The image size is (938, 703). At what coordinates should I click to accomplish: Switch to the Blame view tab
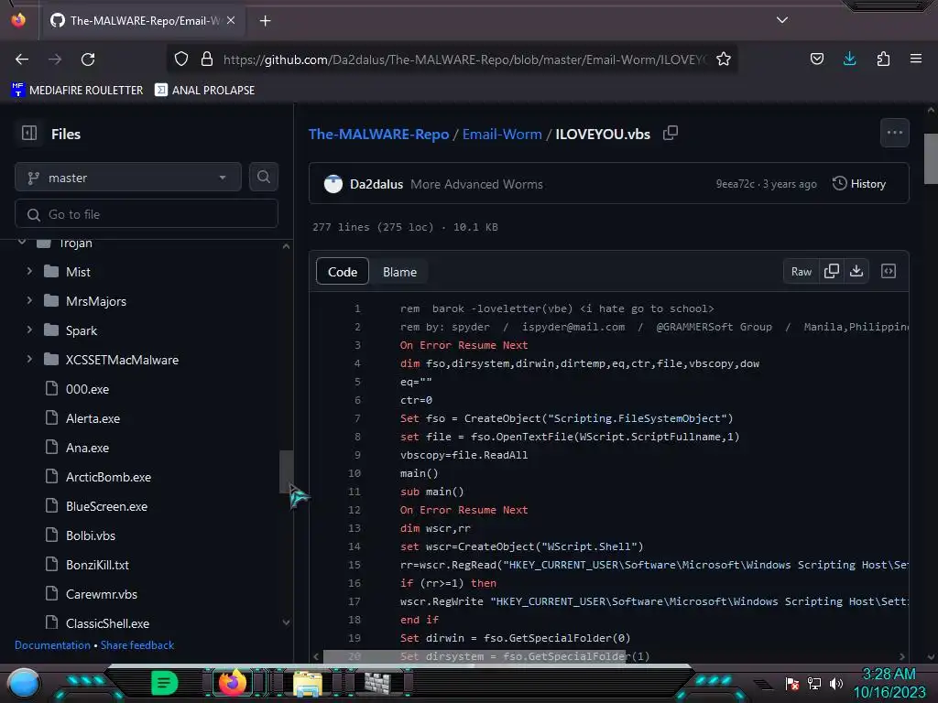(399, 272)
